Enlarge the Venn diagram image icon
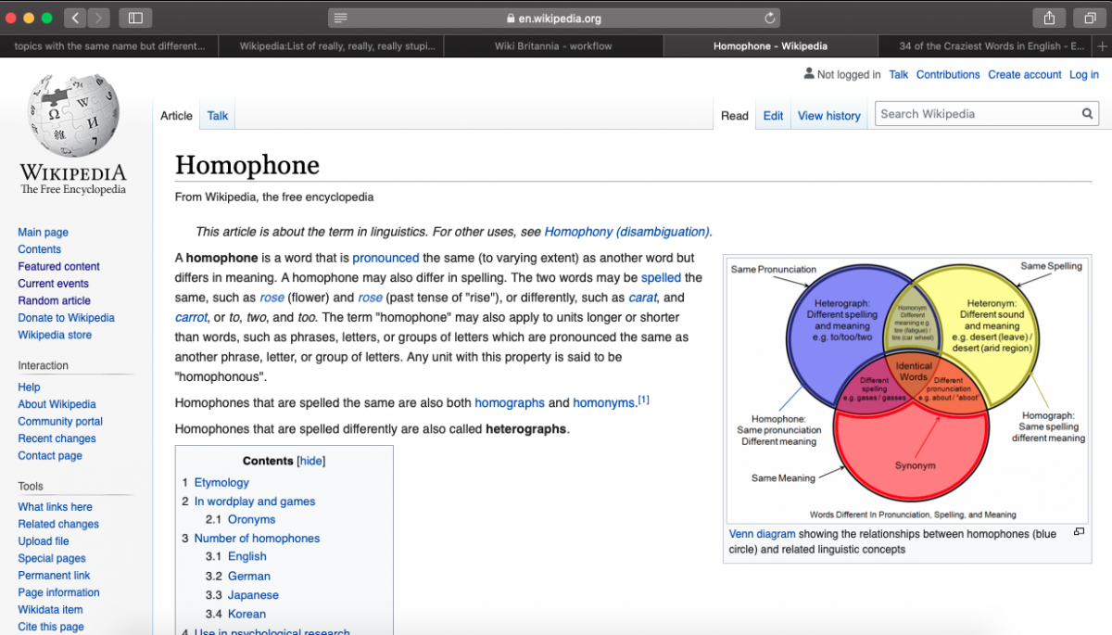The image size is (1112, 635). coord(1079,532)
